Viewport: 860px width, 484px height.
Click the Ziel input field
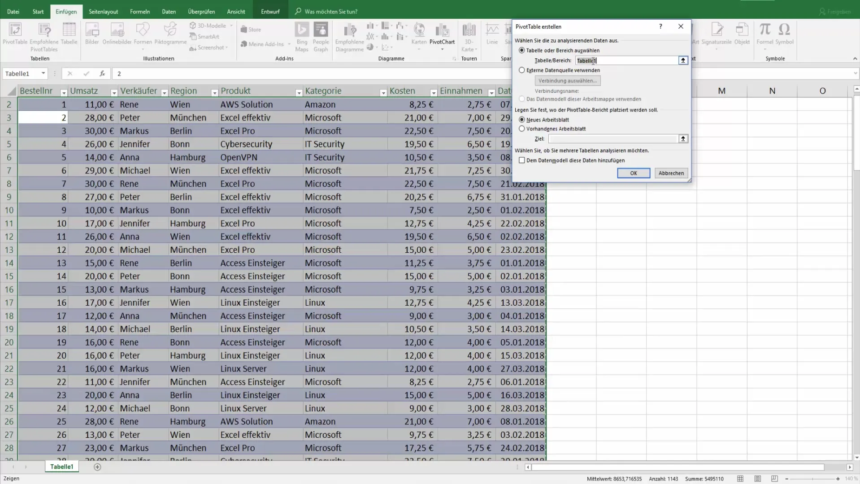click(x=613, y=139)
